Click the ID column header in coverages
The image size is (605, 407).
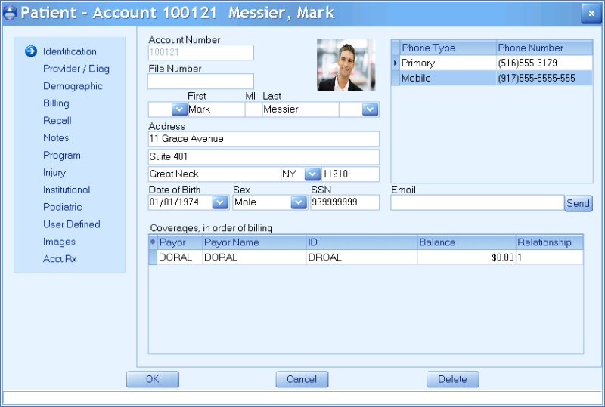pos(362,242)
